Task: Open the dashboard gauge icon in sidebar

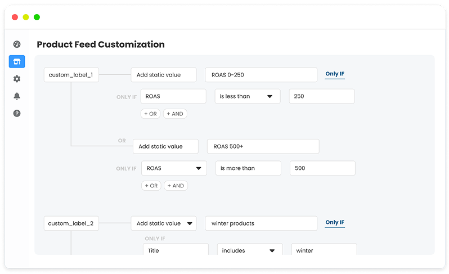Action: 17,44
